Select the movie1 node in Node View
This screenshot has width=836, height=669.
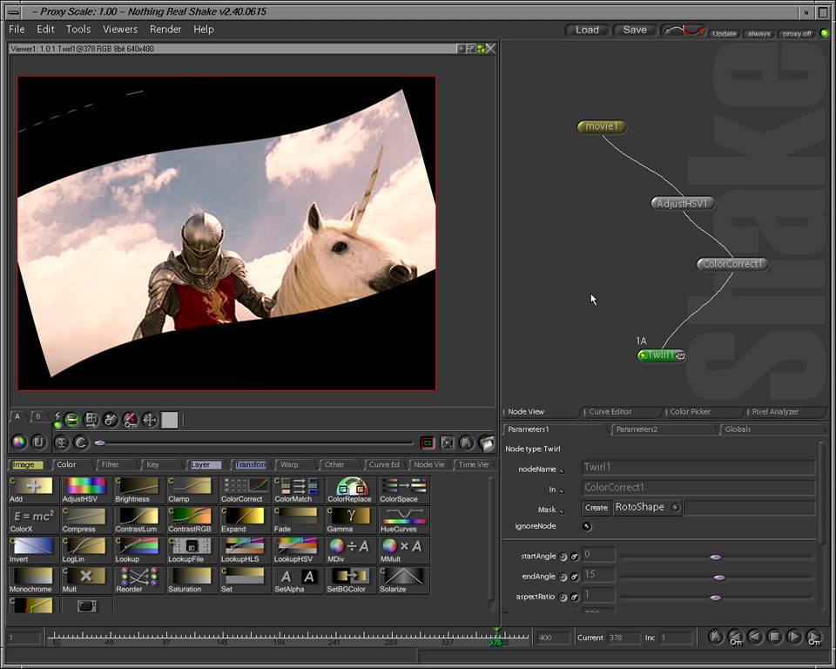pos(602,127)
